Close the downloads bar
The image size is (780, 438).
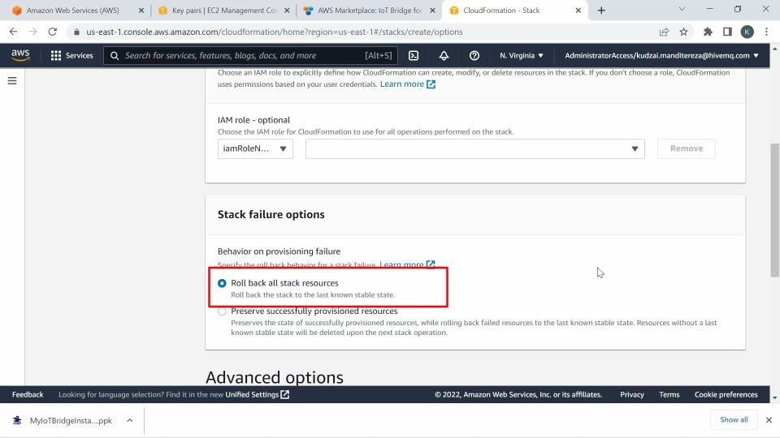coord(769,420)
